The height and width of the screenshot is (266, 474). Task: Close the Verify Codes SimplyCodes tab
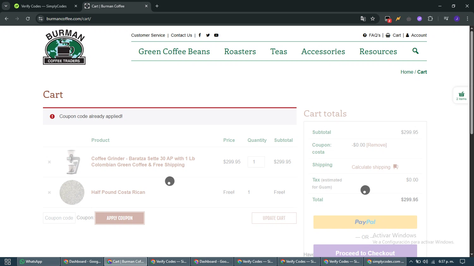(76, 6)
